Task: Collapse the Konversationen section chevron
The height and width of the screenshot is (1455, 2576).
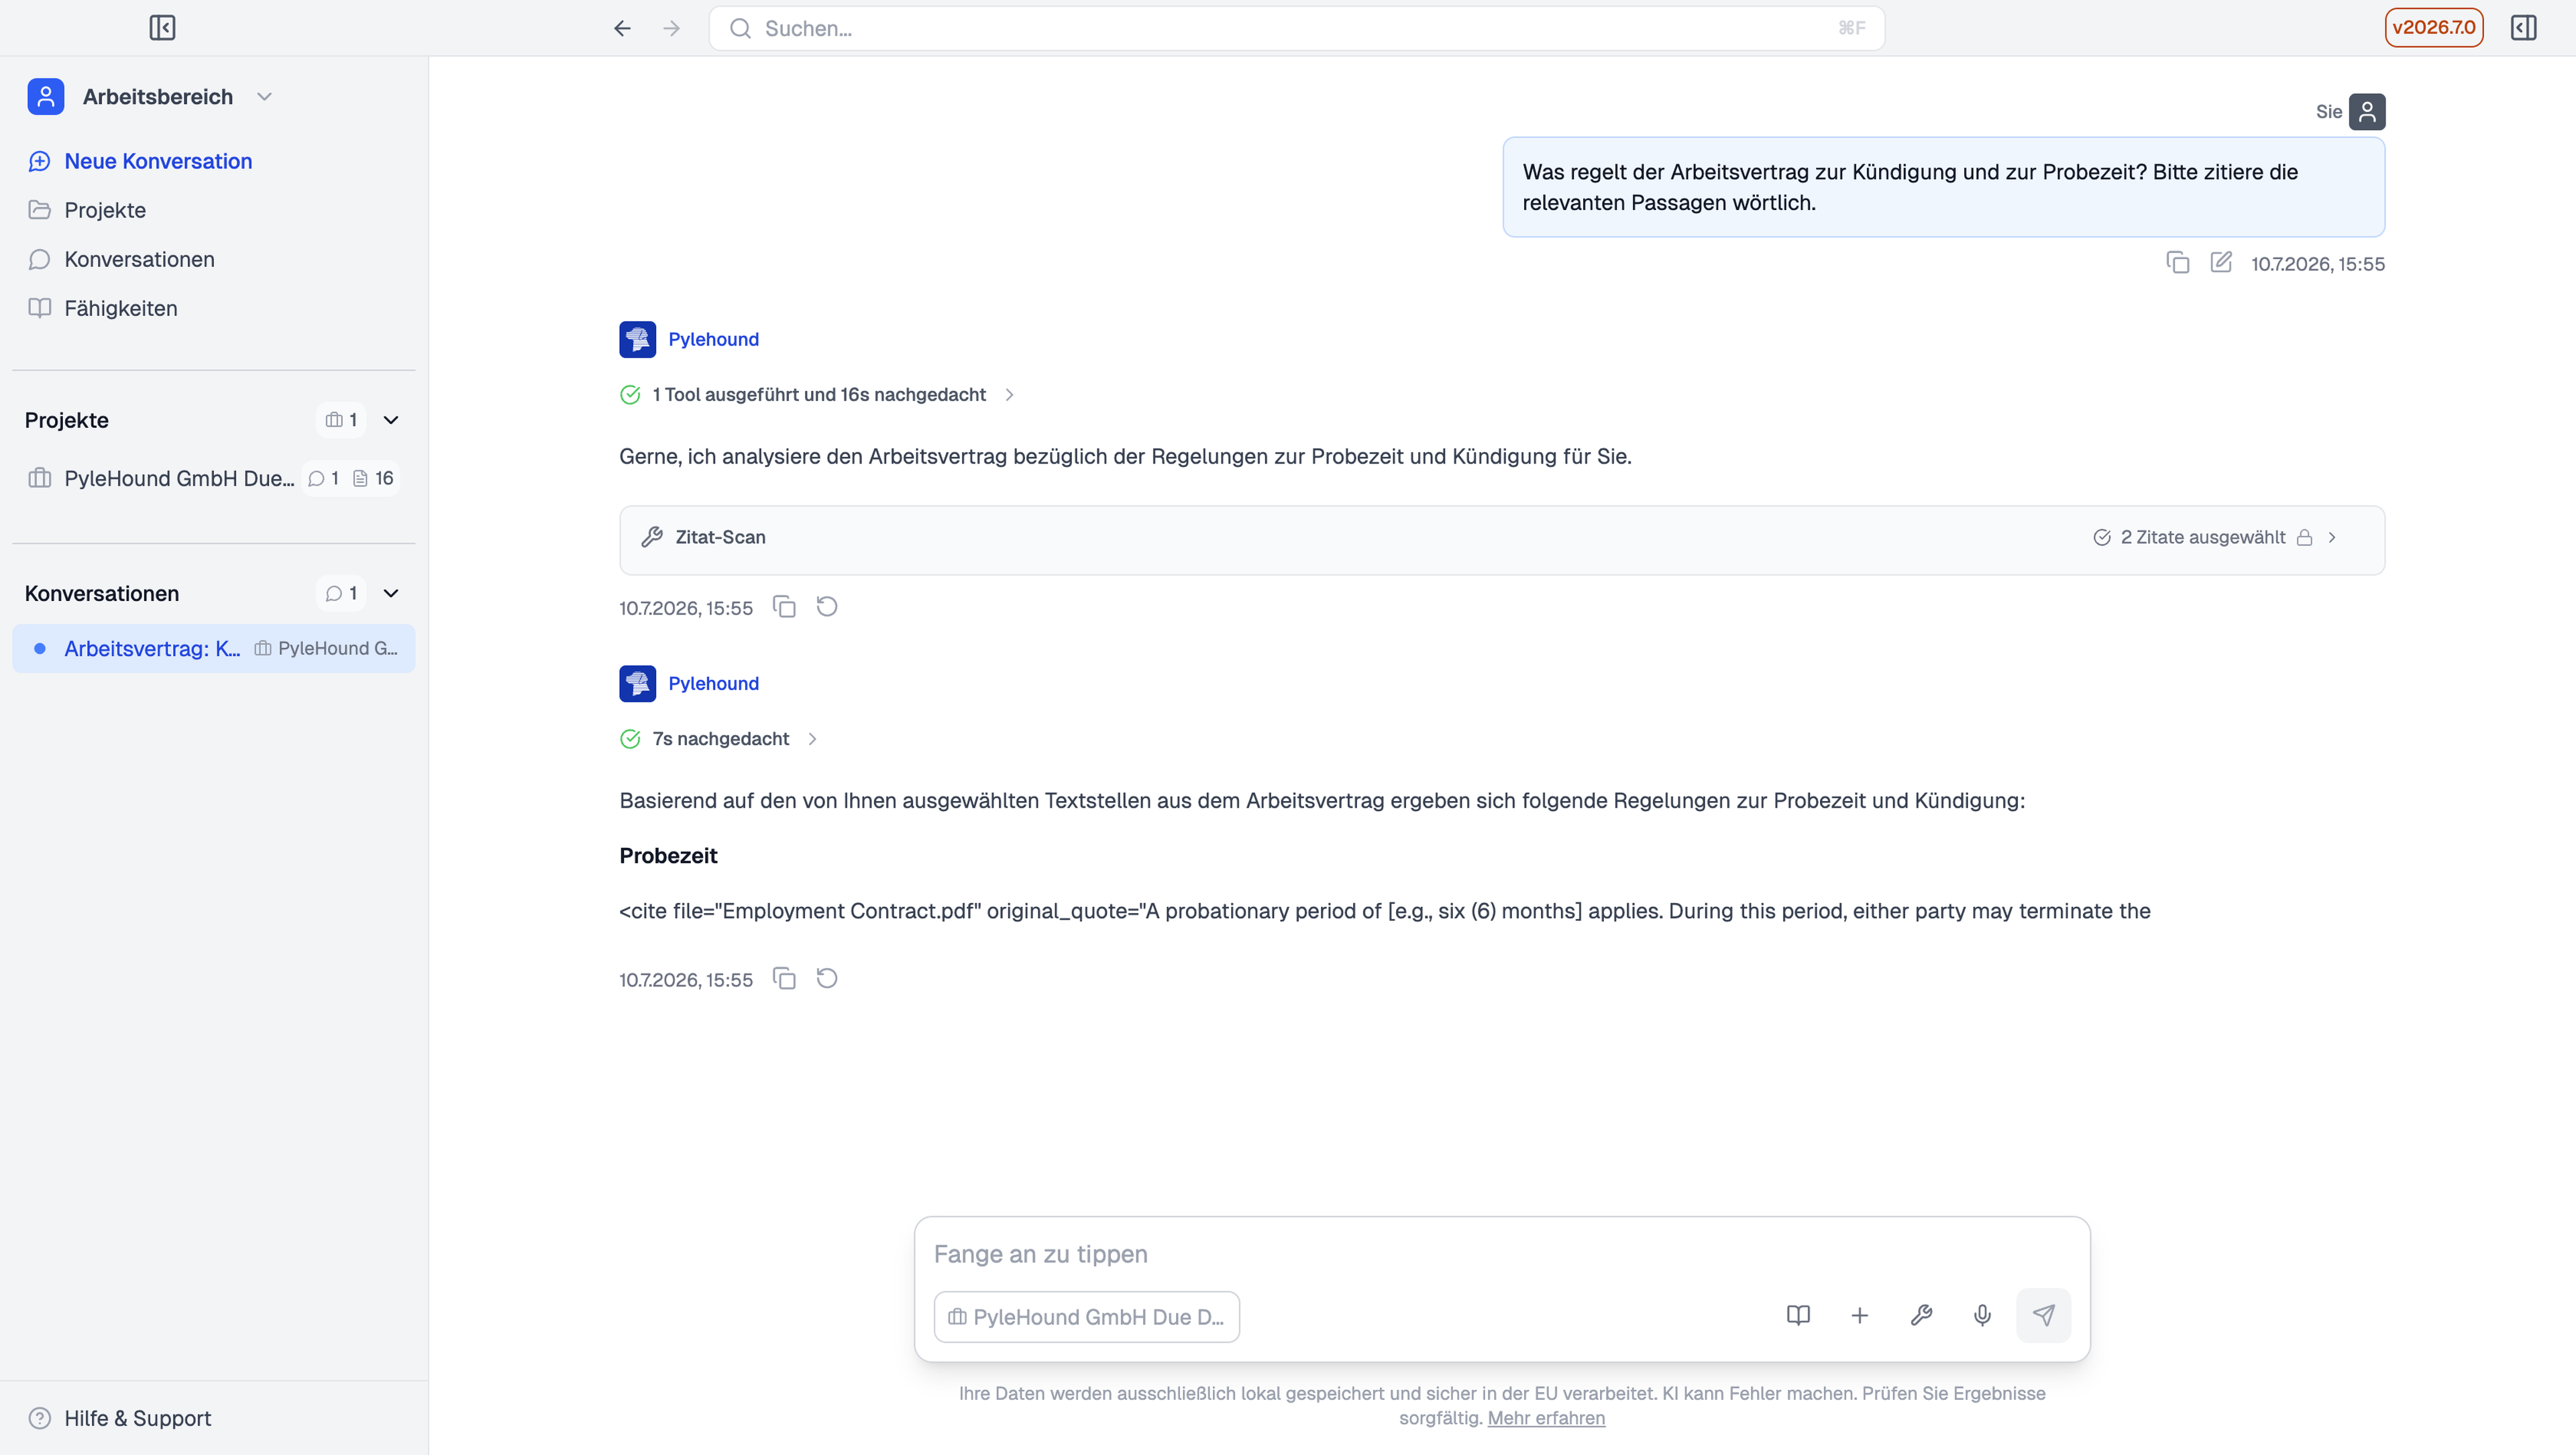Action: (391, 593)
